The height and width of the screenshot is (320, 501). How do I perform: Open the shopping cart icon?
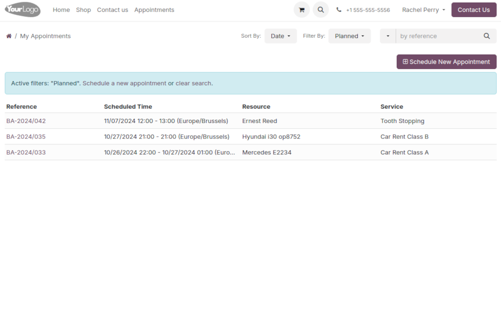click(x=301, y=10)
